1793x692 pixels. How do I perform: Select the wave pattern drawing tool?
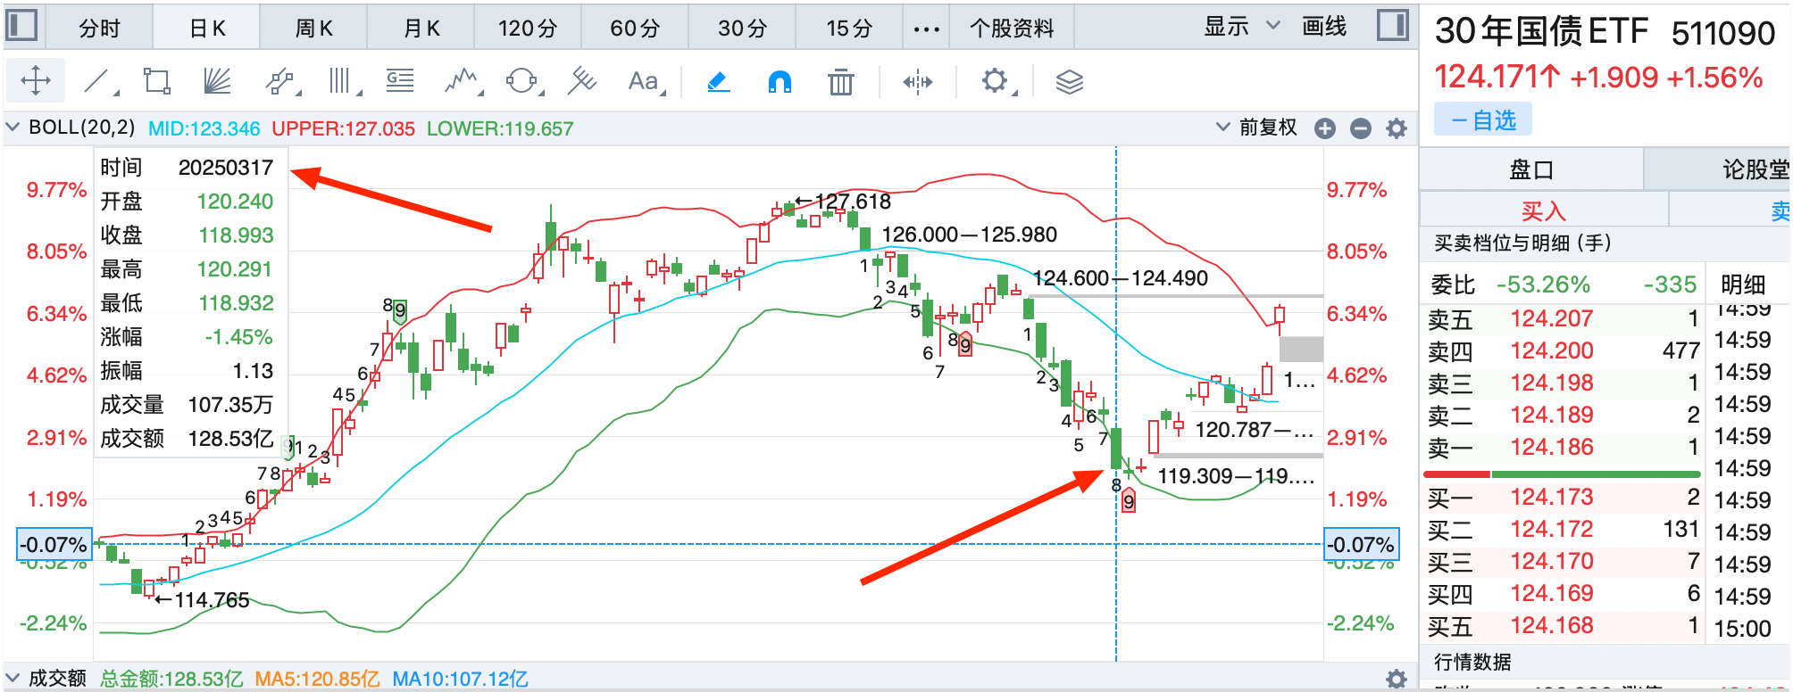[462, 82]
